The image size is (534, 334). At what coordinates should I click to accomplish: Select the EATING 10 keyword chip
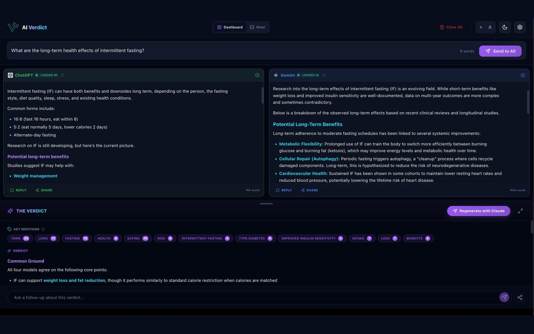[x=138, y=238]
